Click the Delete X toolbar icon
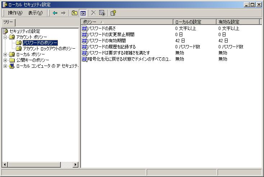Viewport: 264px width, 177px height. 94,13
